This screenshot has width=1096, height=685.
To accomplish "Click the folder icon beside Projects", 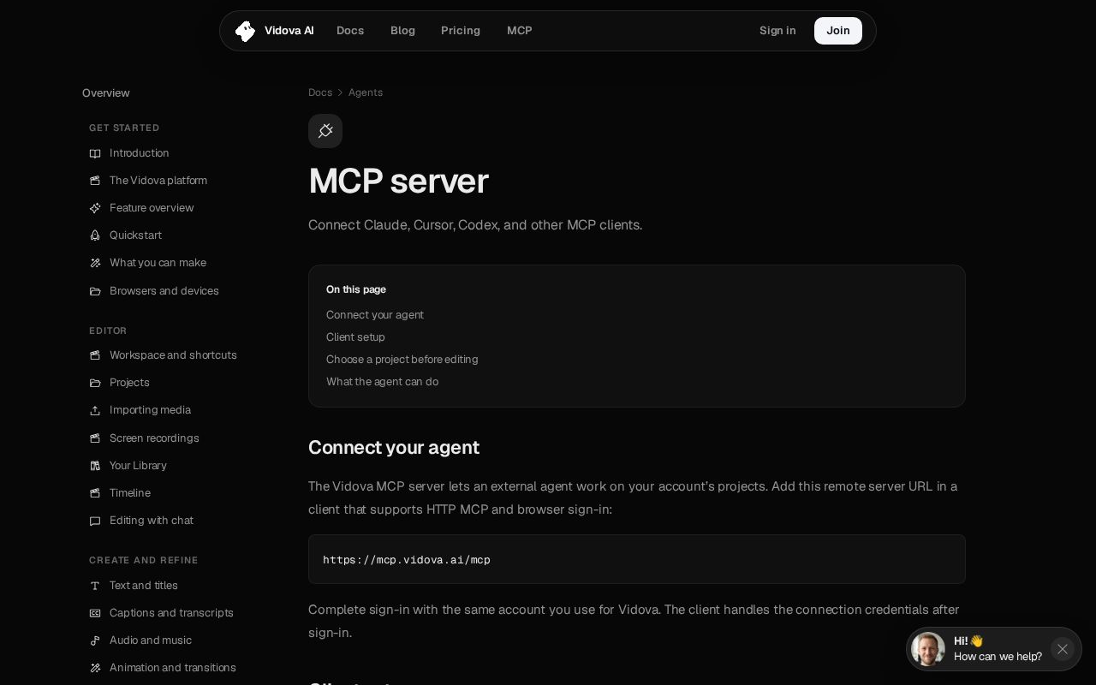I will click(x=95, y=383).
